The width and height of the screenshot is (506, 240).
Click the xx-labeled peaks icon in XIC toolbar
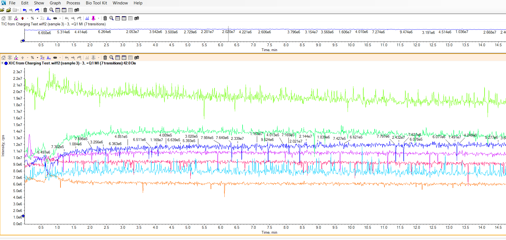click(x=42, y=58)
